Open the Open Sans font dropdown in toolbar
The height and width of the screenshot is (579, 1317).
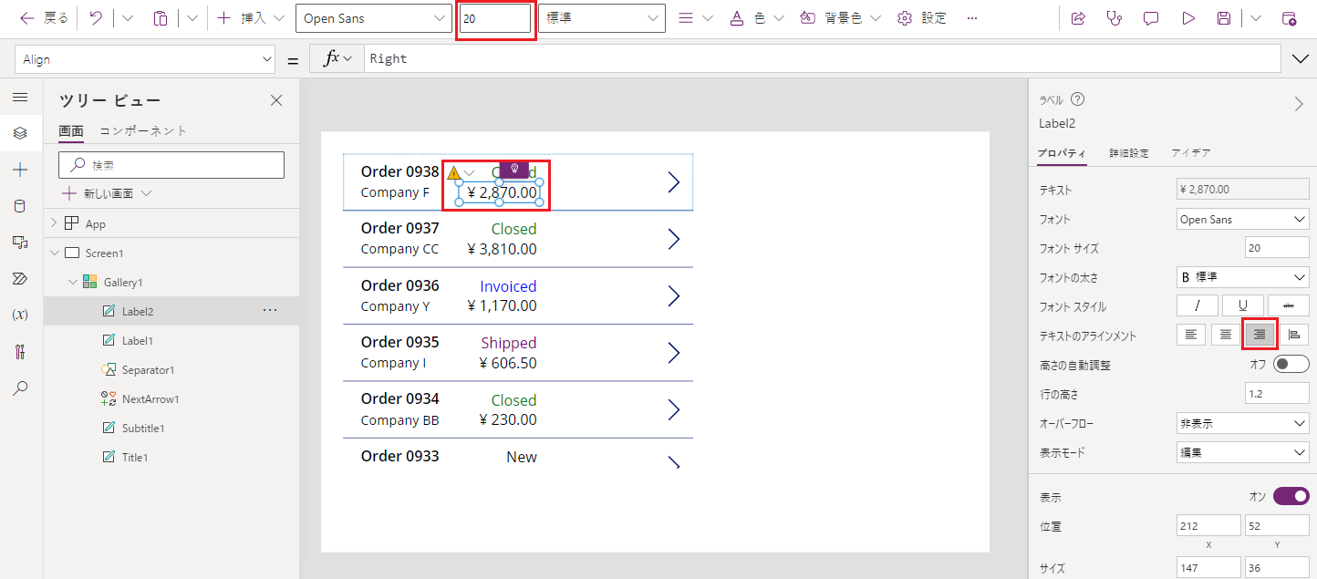click(x=373, y=18)
